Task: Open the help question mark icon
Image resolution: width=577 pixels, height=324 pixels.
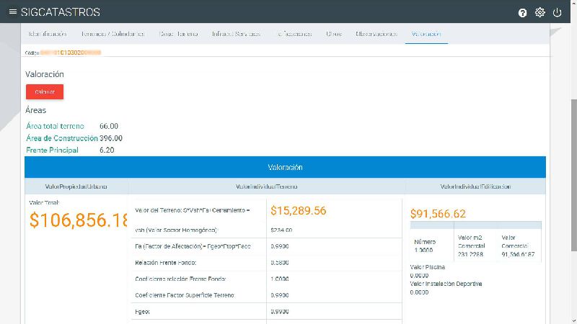Action: click(x=522, y=13)
